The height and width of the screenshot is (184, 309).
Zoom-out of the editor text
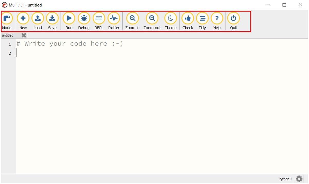[x=152, y=21]
